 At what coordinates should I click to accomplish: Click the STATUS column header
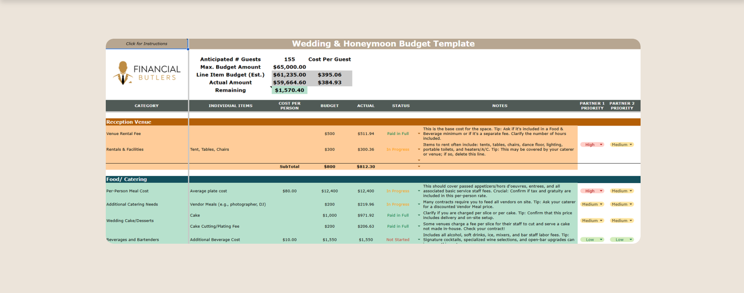coord(401,106)
